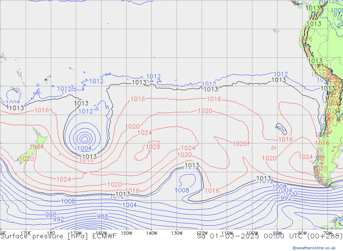The image size is (343, 251).
Task: Click the 130W longitude label
Action: click(x=177, y=233)
